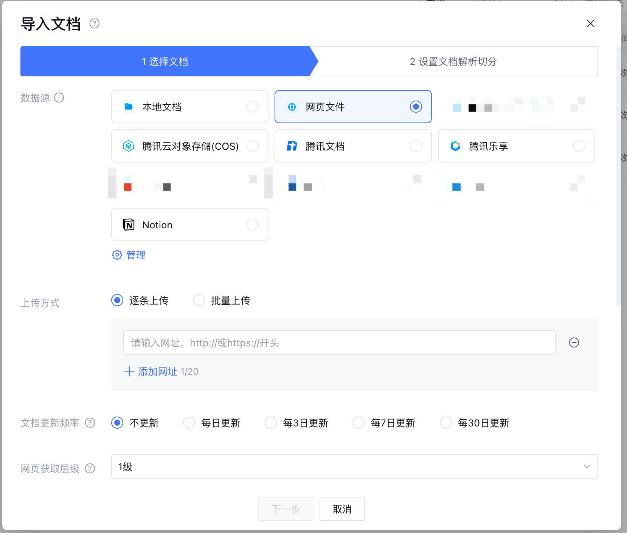Go to step 2 设置文档解析切分
Screen dimensions: 627x533
(x=453, y=61)
